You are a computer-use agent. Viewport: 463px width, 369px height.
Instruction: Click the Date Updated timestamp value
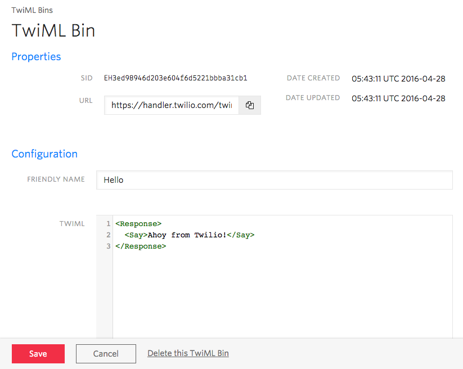click(398, 98)
